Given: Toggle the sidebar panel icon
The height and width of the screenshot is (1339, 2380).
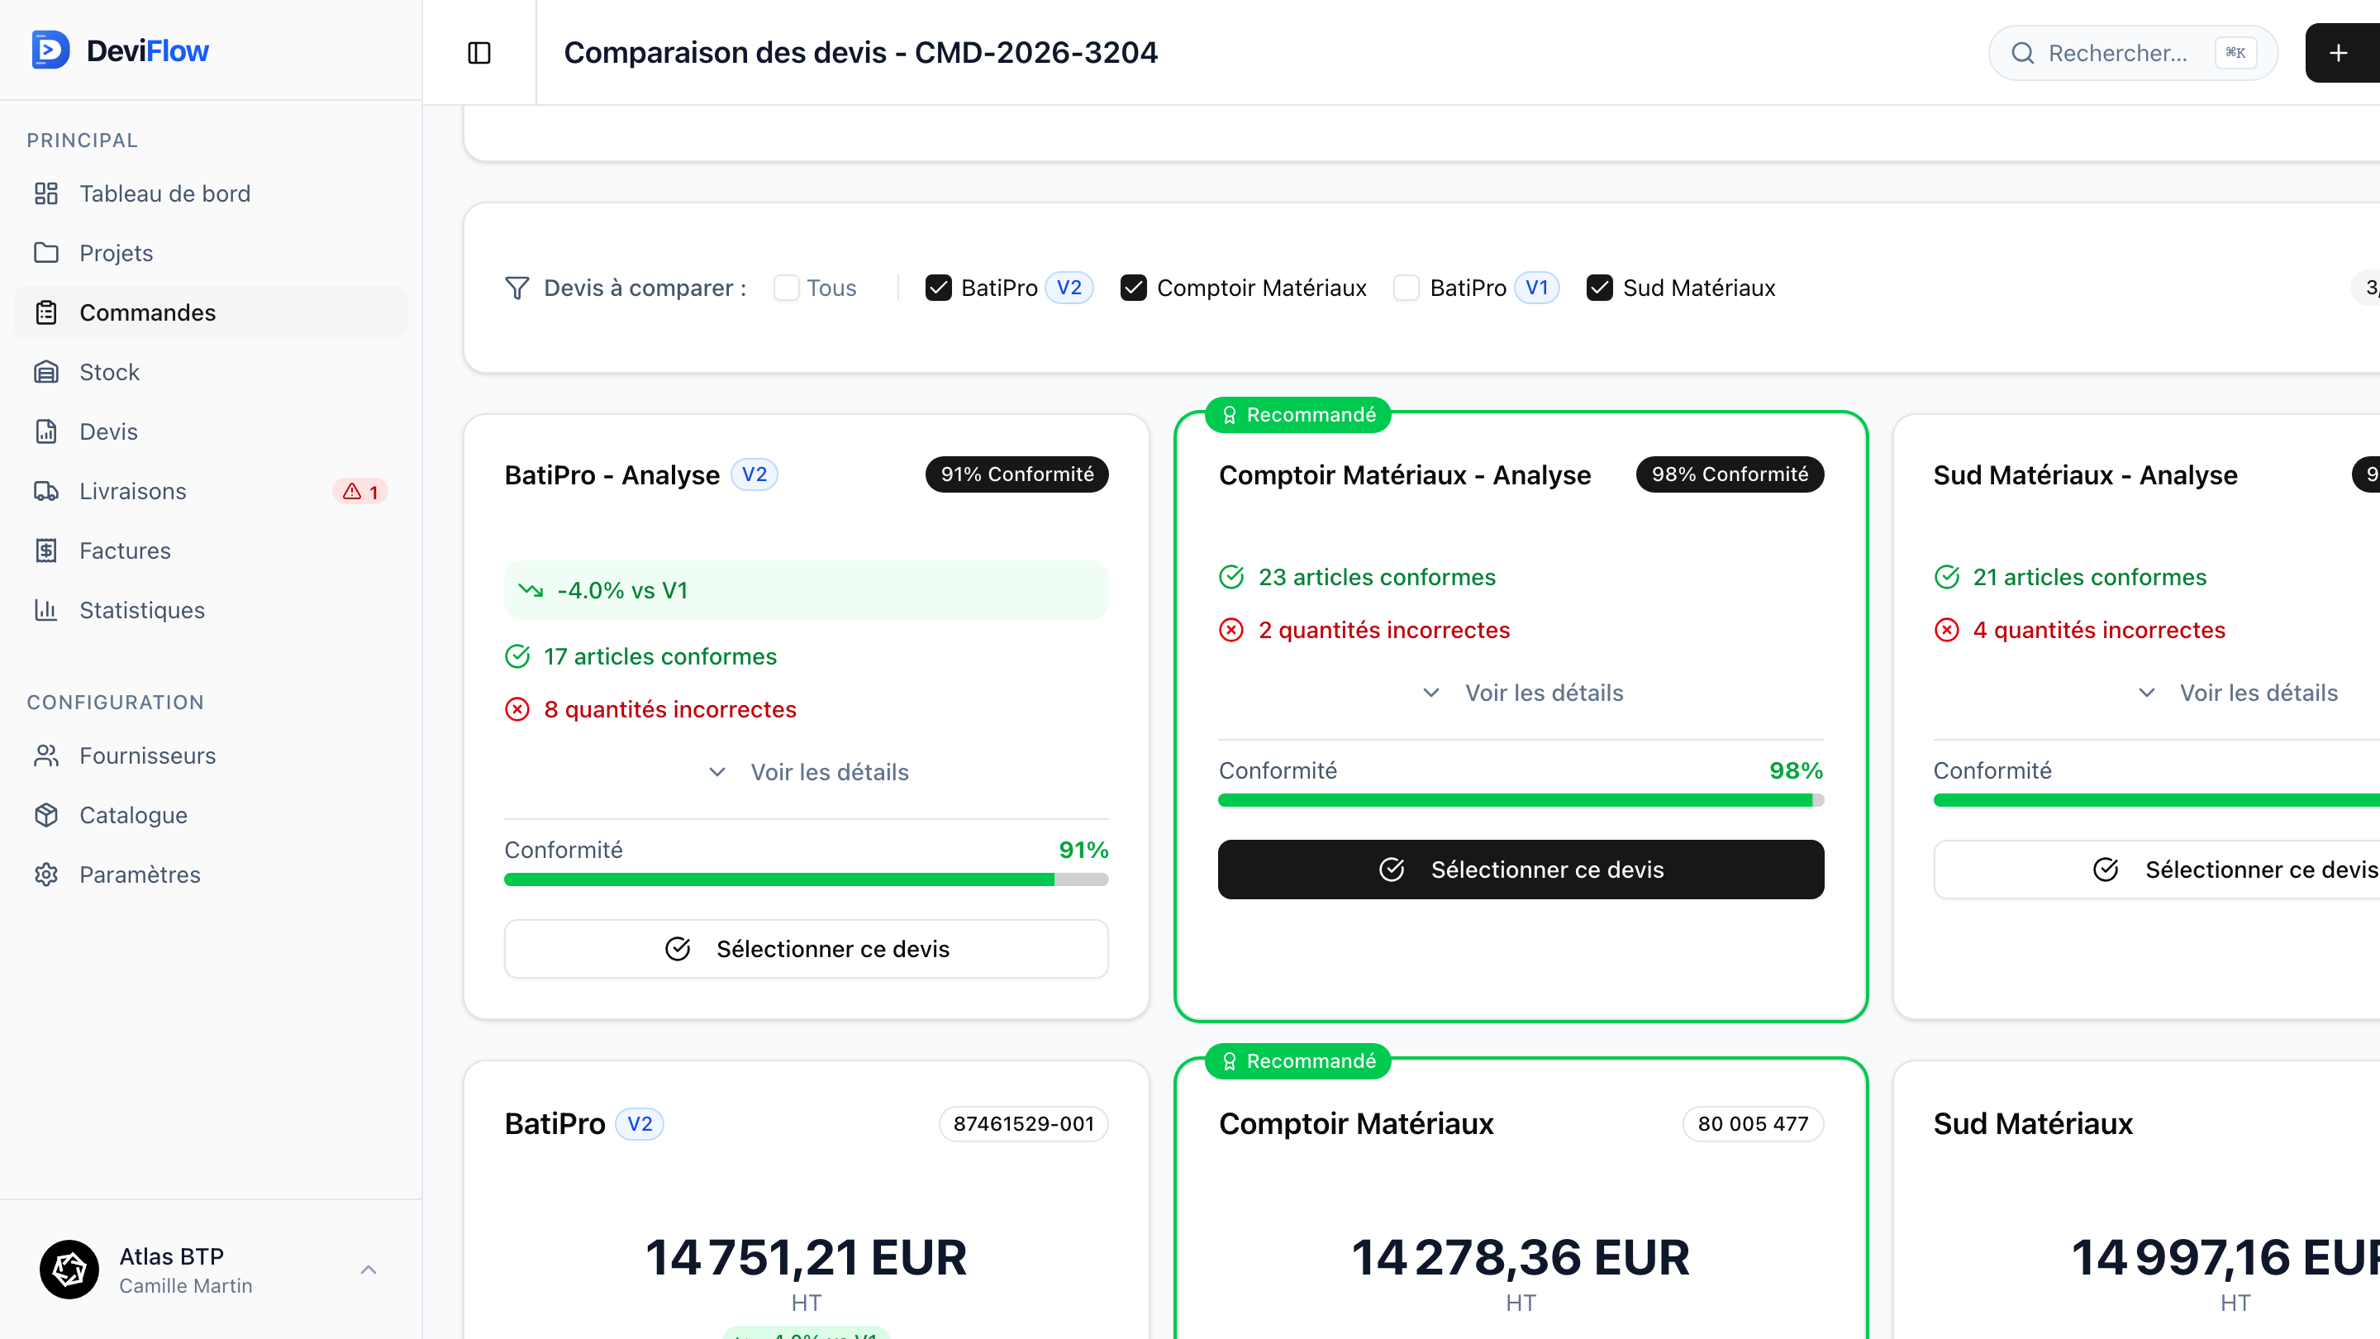Looking at the screenshot, I should pos(478,53).
